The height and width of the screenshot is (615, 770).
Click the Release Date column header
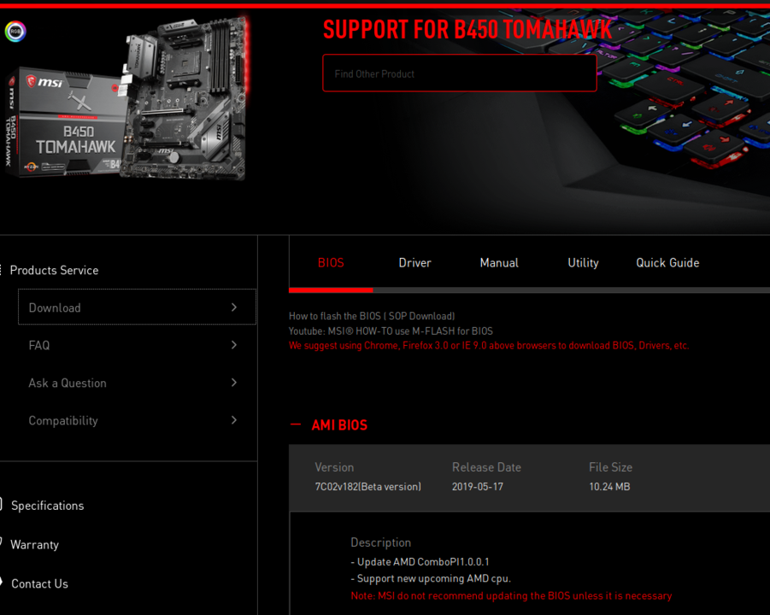486,467
